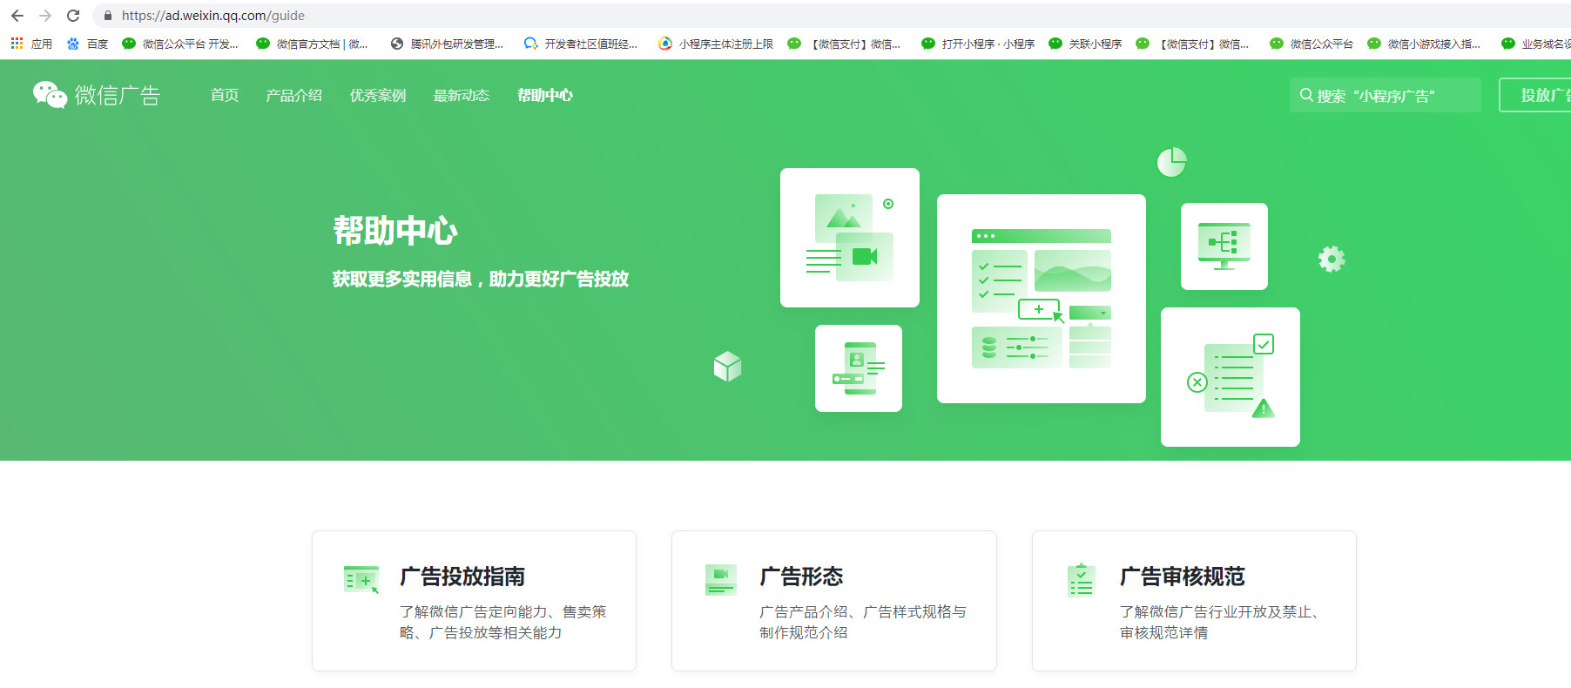
Task: Open the 关联小程序 bookmark
Action: [x=1086, y=44]
